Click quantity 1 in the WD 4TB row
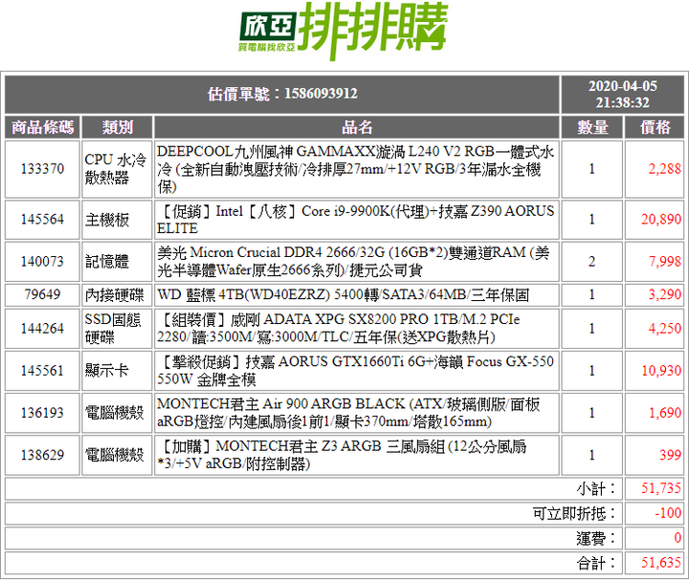This screenshot has height=581, width=689. [592, 295]
